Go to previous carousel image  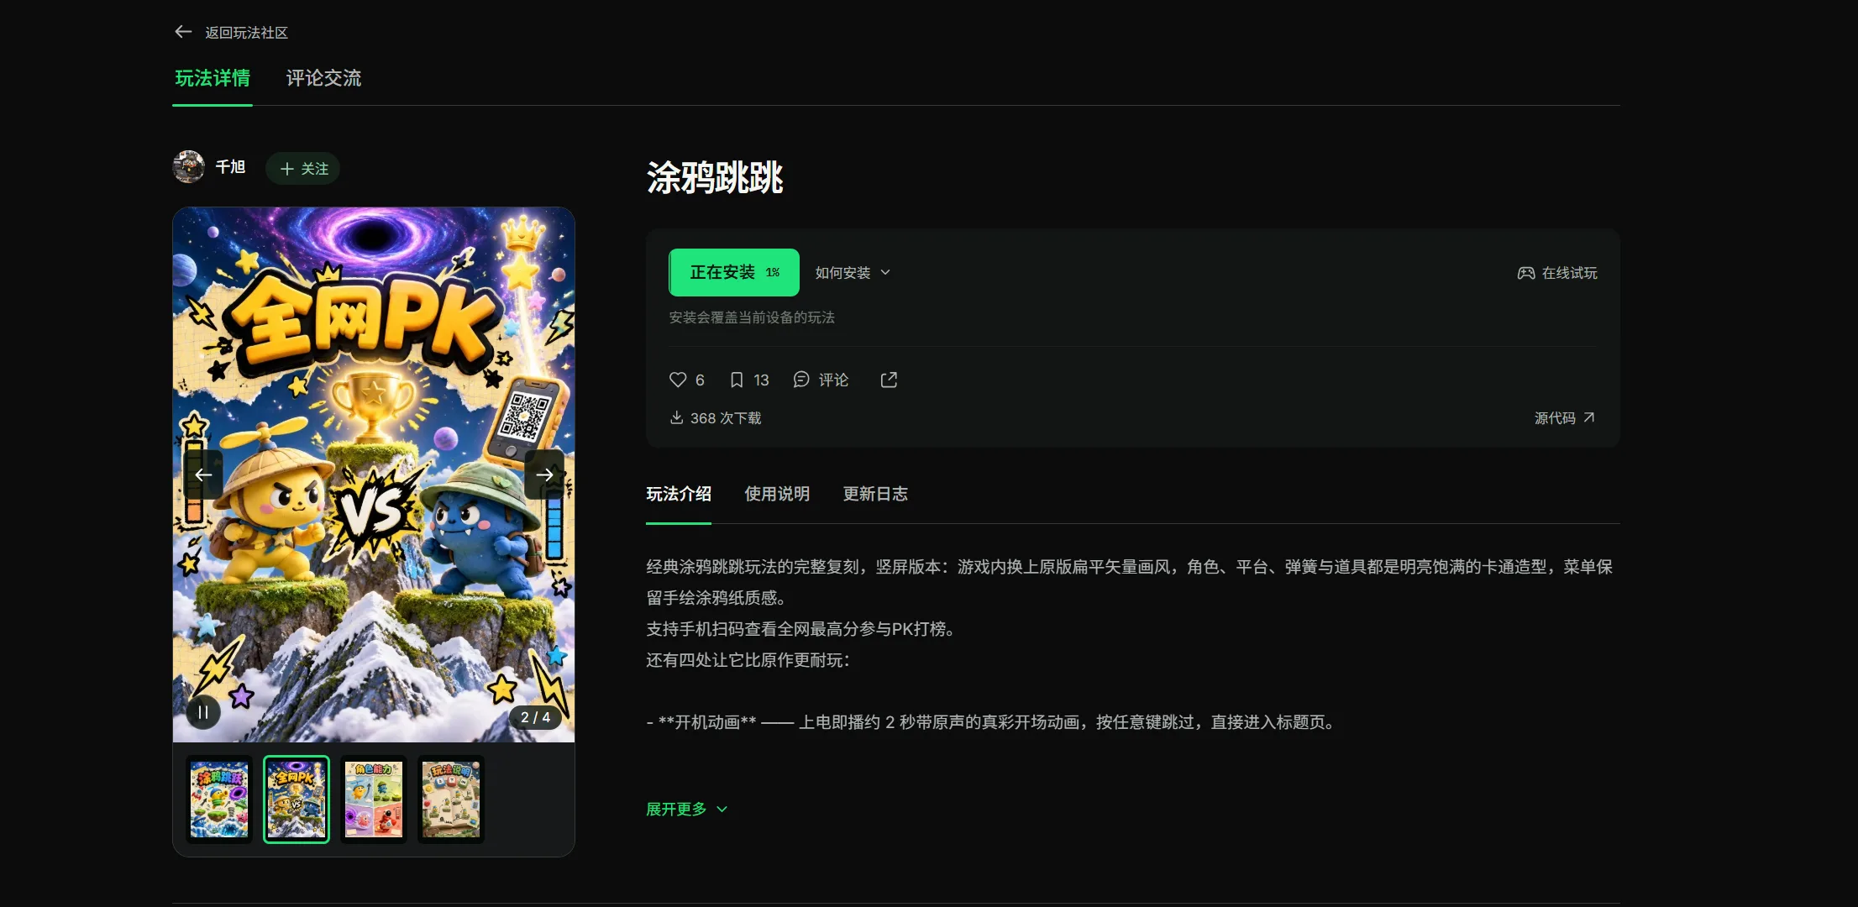point(203,474)
